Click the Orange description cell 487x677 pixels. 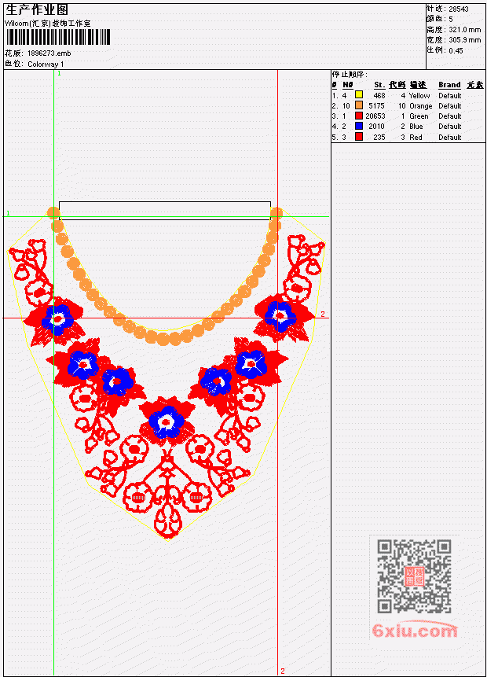(x=420, y=106)
